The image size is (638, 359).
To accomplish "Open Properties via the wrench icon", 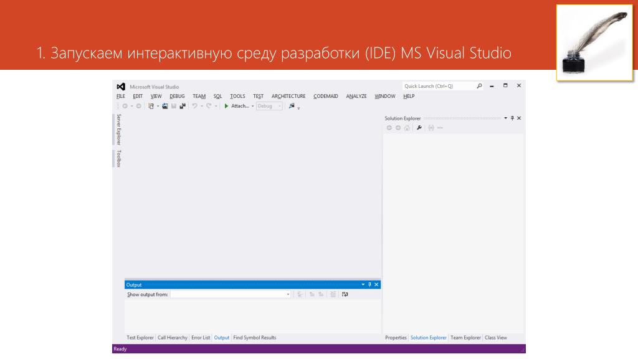I will 419,128.
